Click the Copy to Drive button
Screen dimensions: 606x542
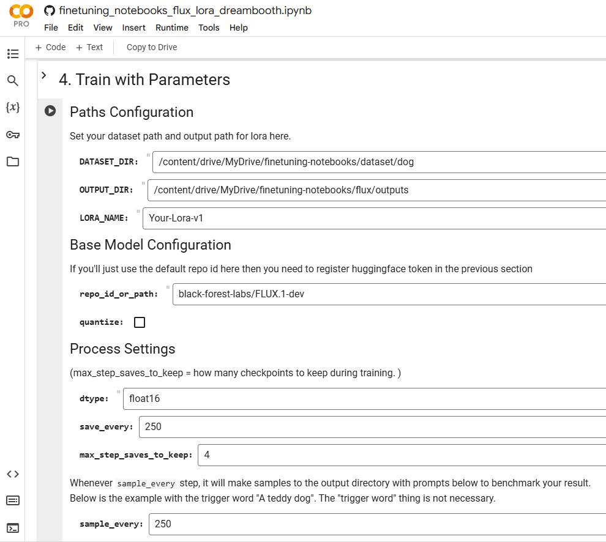click(152, 47)
